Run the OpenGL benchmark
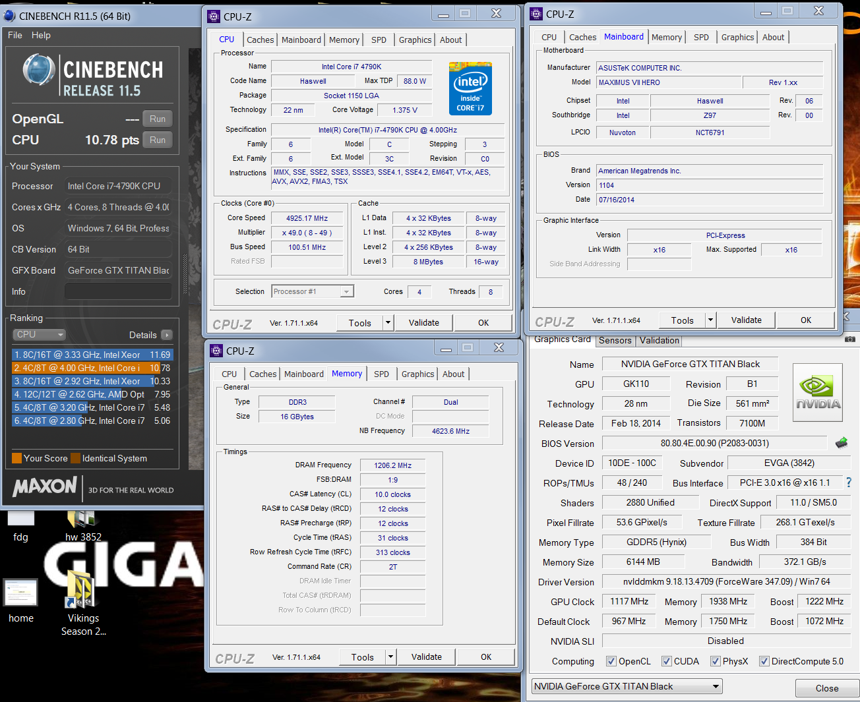This screenshot has height=702, width=860. point(158,119)
